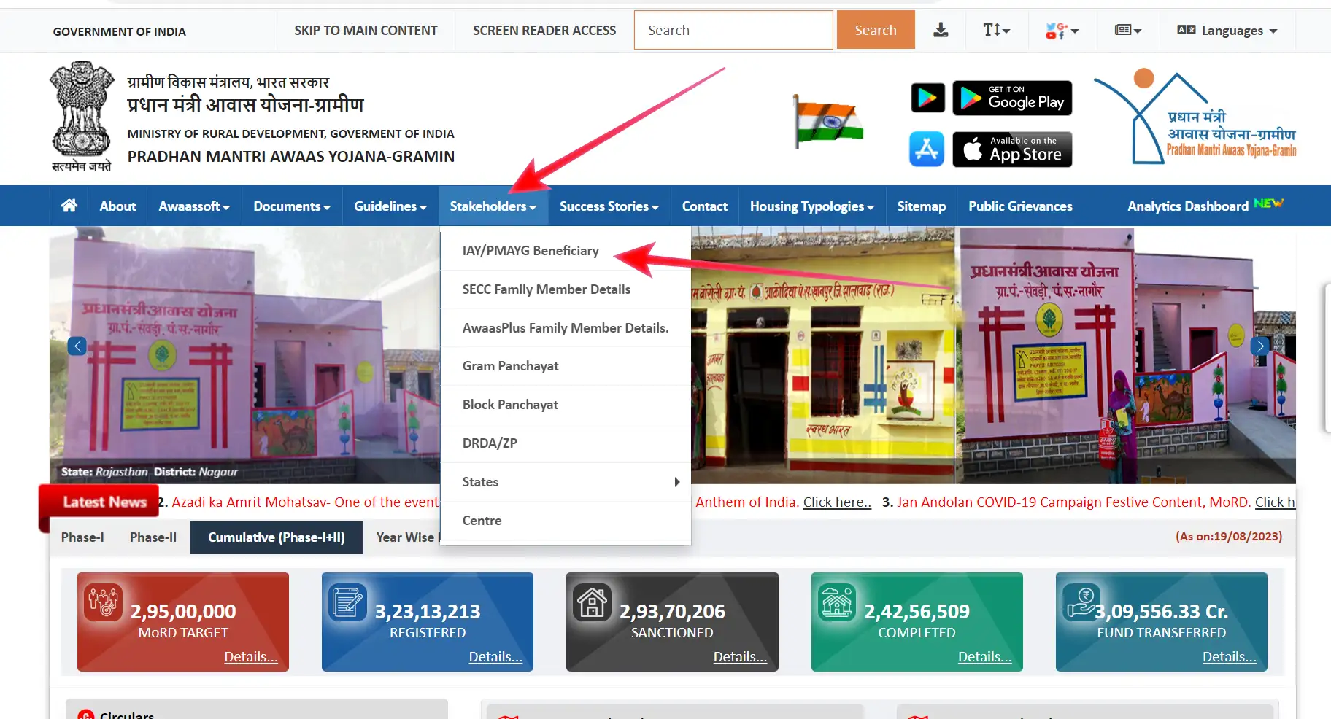
Task: Show previous banner slide arrow
Action: [77, 346]
